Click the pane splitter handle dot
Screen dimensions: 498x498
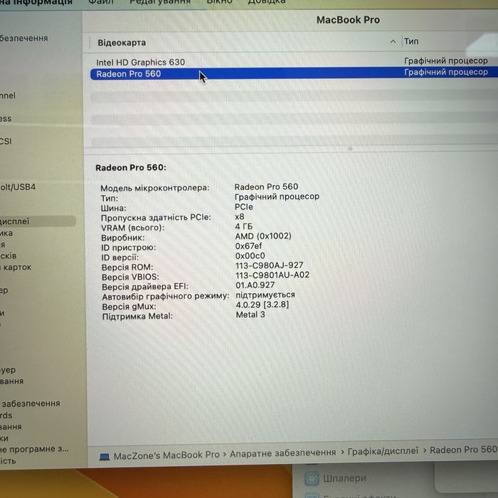click(x=350, y=148)
